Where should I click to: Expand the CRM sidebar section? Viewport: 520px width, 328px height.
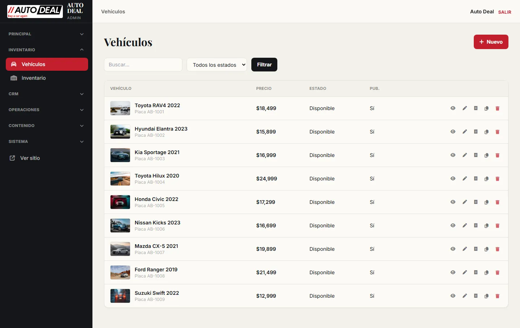click(x=46, y=94)
